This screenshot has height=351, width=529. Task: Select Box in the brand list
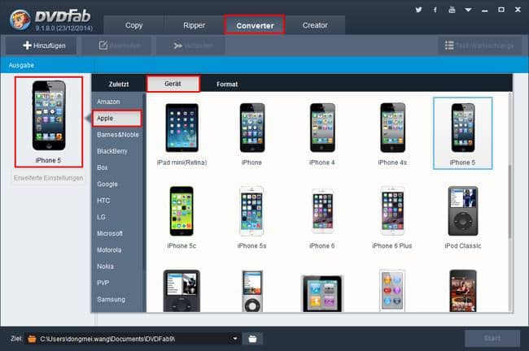117,167
